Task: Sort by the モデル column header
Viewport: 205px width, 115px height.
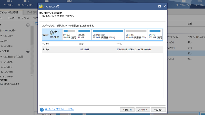Action: [x=139, y=44]
